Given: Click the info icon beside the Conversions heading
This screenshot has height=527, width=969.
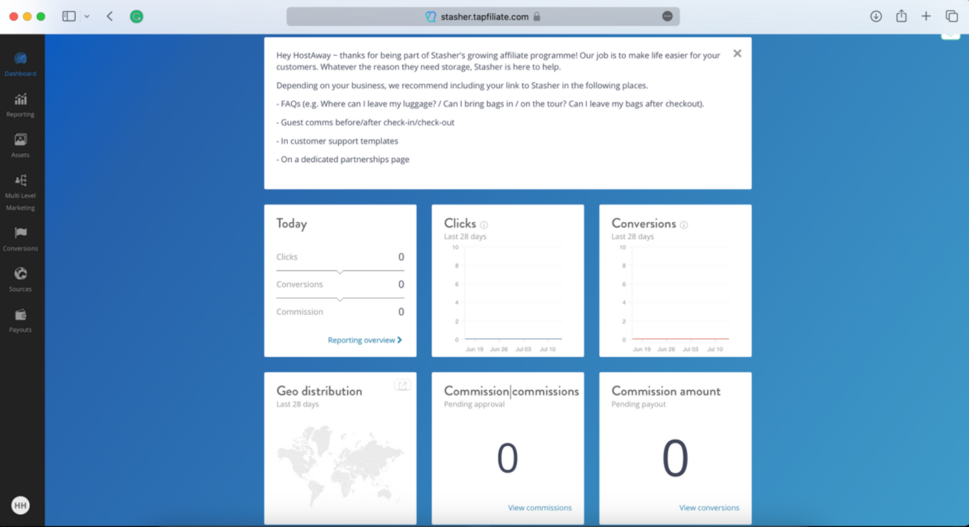Looking at the screenshot, I should tap(684, 225).
